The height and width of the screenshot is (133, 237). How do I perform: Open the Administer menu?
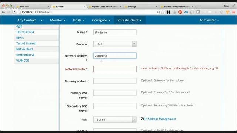(209, 20)
